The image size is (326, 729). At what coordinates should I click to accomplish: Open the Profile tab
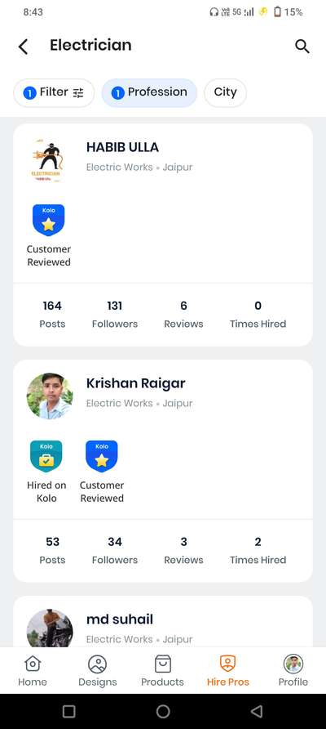[x=293, y=671]
